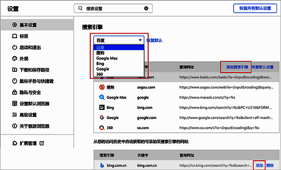Screen dimensions: 281x170
Task: Click 恢复默认设置 link in table header
Action: [263, 67]
